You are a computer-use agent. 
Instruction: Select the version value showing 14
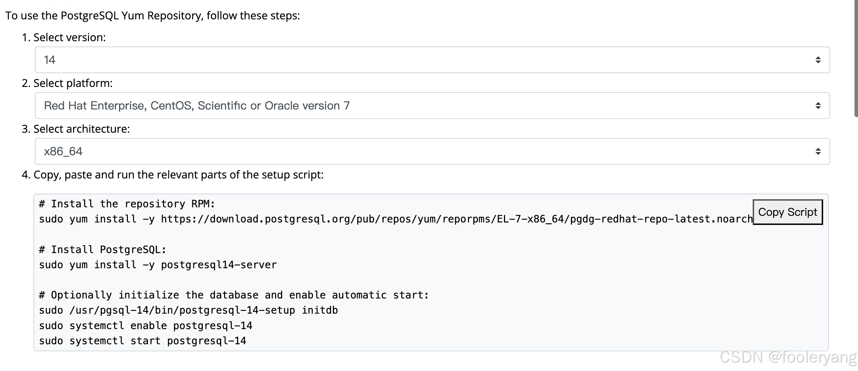(49, 59)
